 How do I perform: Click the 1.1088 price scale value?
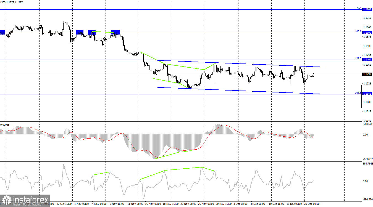tap(367, 102)
